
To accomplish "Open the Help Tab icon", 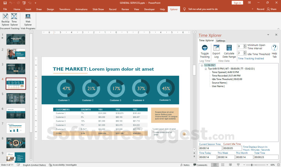I will (274, 50).
